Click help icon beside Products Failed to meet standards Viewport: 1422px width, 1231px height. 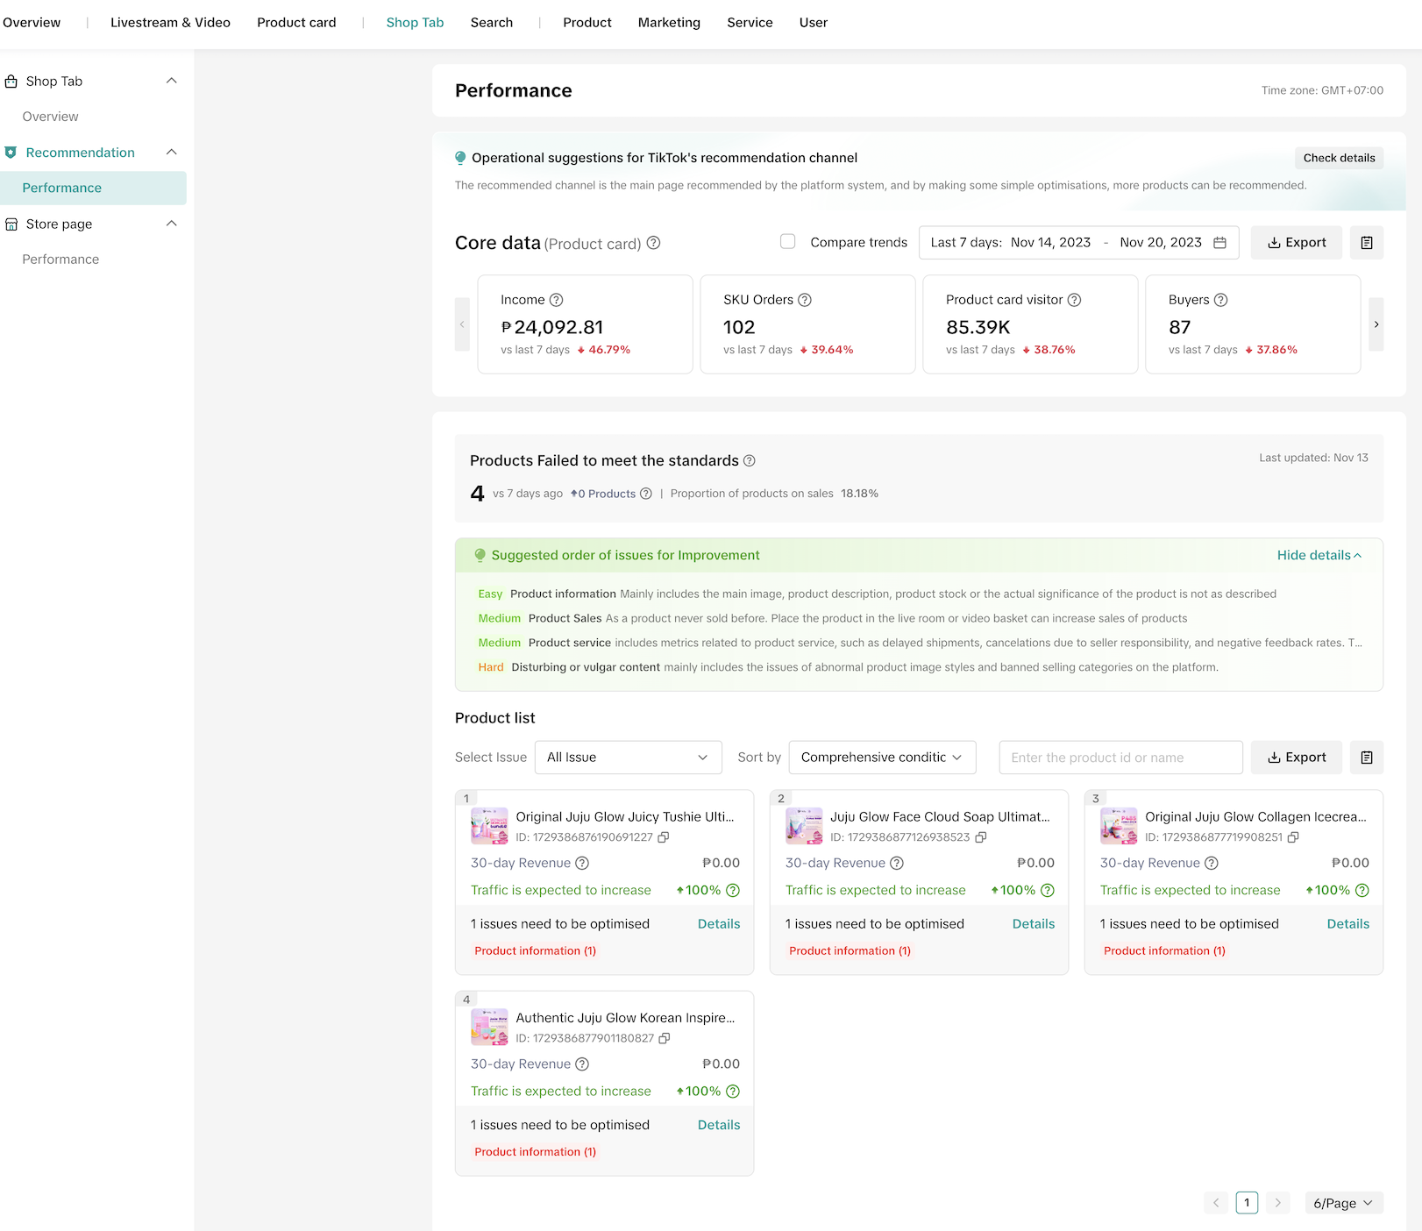pos(750,461)
